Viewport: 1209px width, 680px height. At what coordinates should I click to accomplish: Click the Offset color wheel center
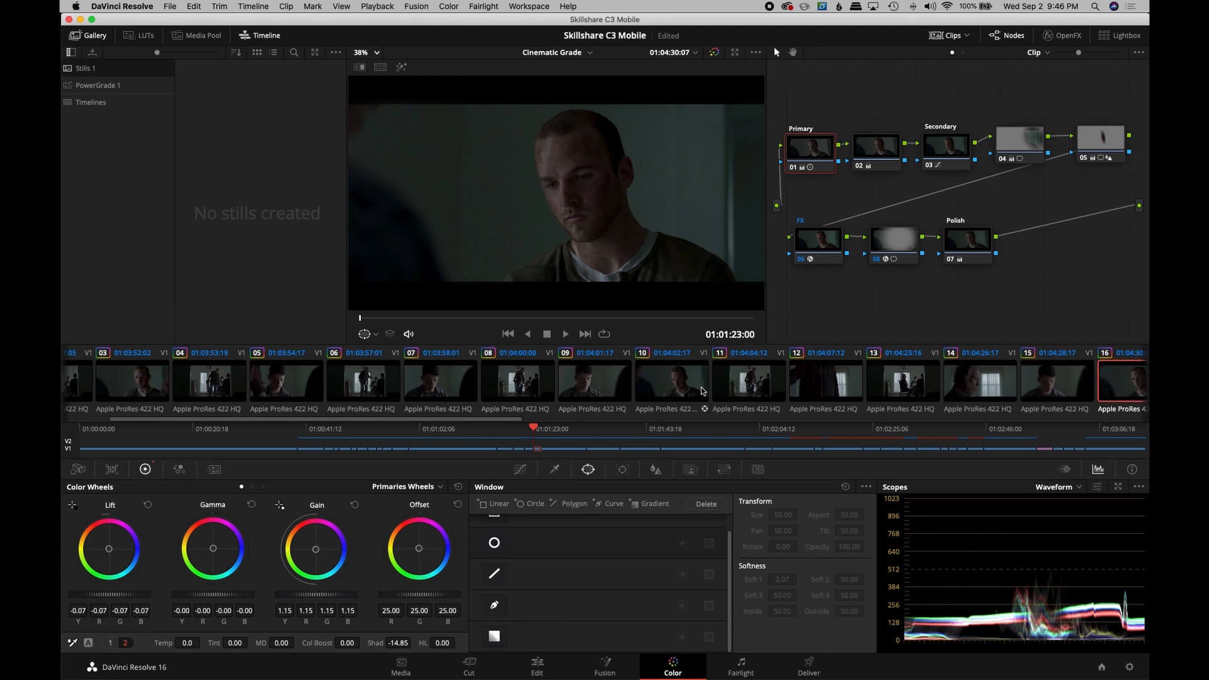[x=419, y=548]
